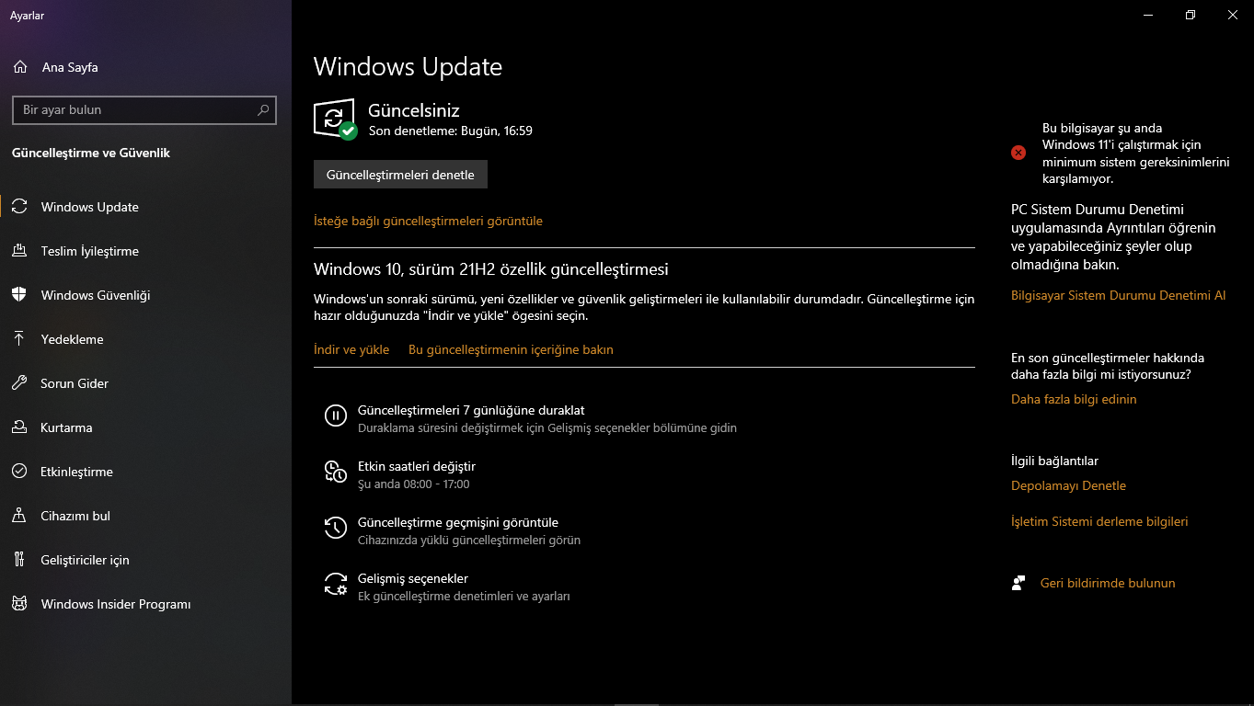
Task: Open the Windows Güvenliği shield icon
Action: [x=19, y=295]
